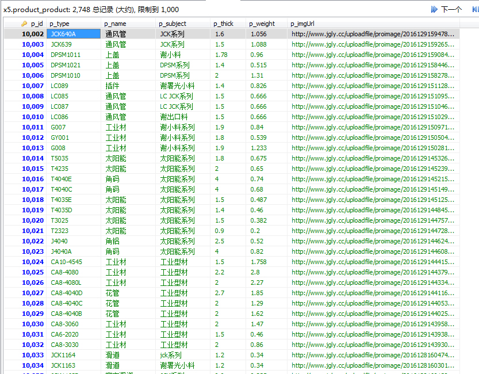This screenshot has width=479, height=374.
Task: Click the GY001 cell
Action: (74, 138)
